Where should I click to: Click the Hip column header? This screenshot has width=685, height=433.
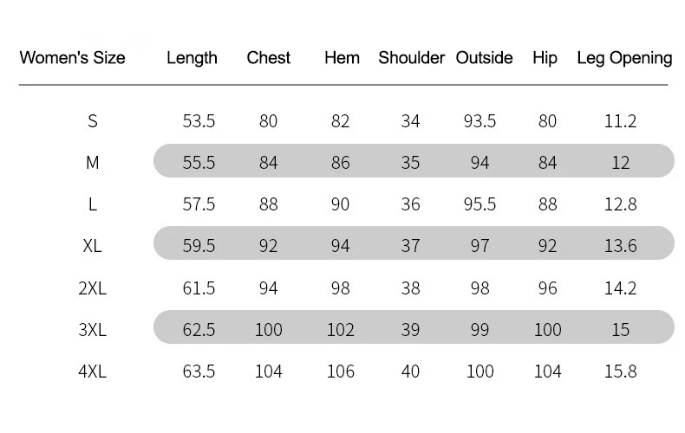coord(545,58)
